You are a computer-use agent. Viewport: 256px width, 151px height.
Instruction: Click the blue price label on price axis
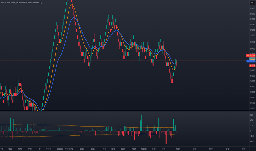(x=251, y=61)
